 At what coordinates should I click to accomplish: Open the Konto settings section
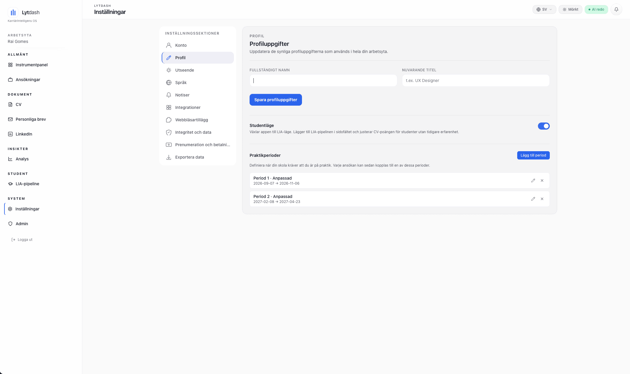[x=198, y=45]
